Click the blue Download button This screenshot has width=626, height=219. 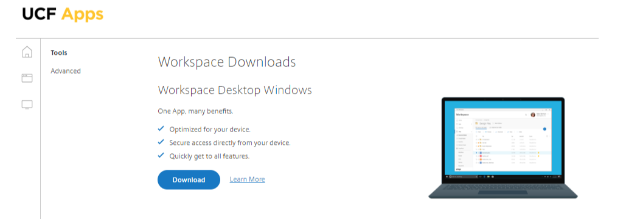point(189,179)
